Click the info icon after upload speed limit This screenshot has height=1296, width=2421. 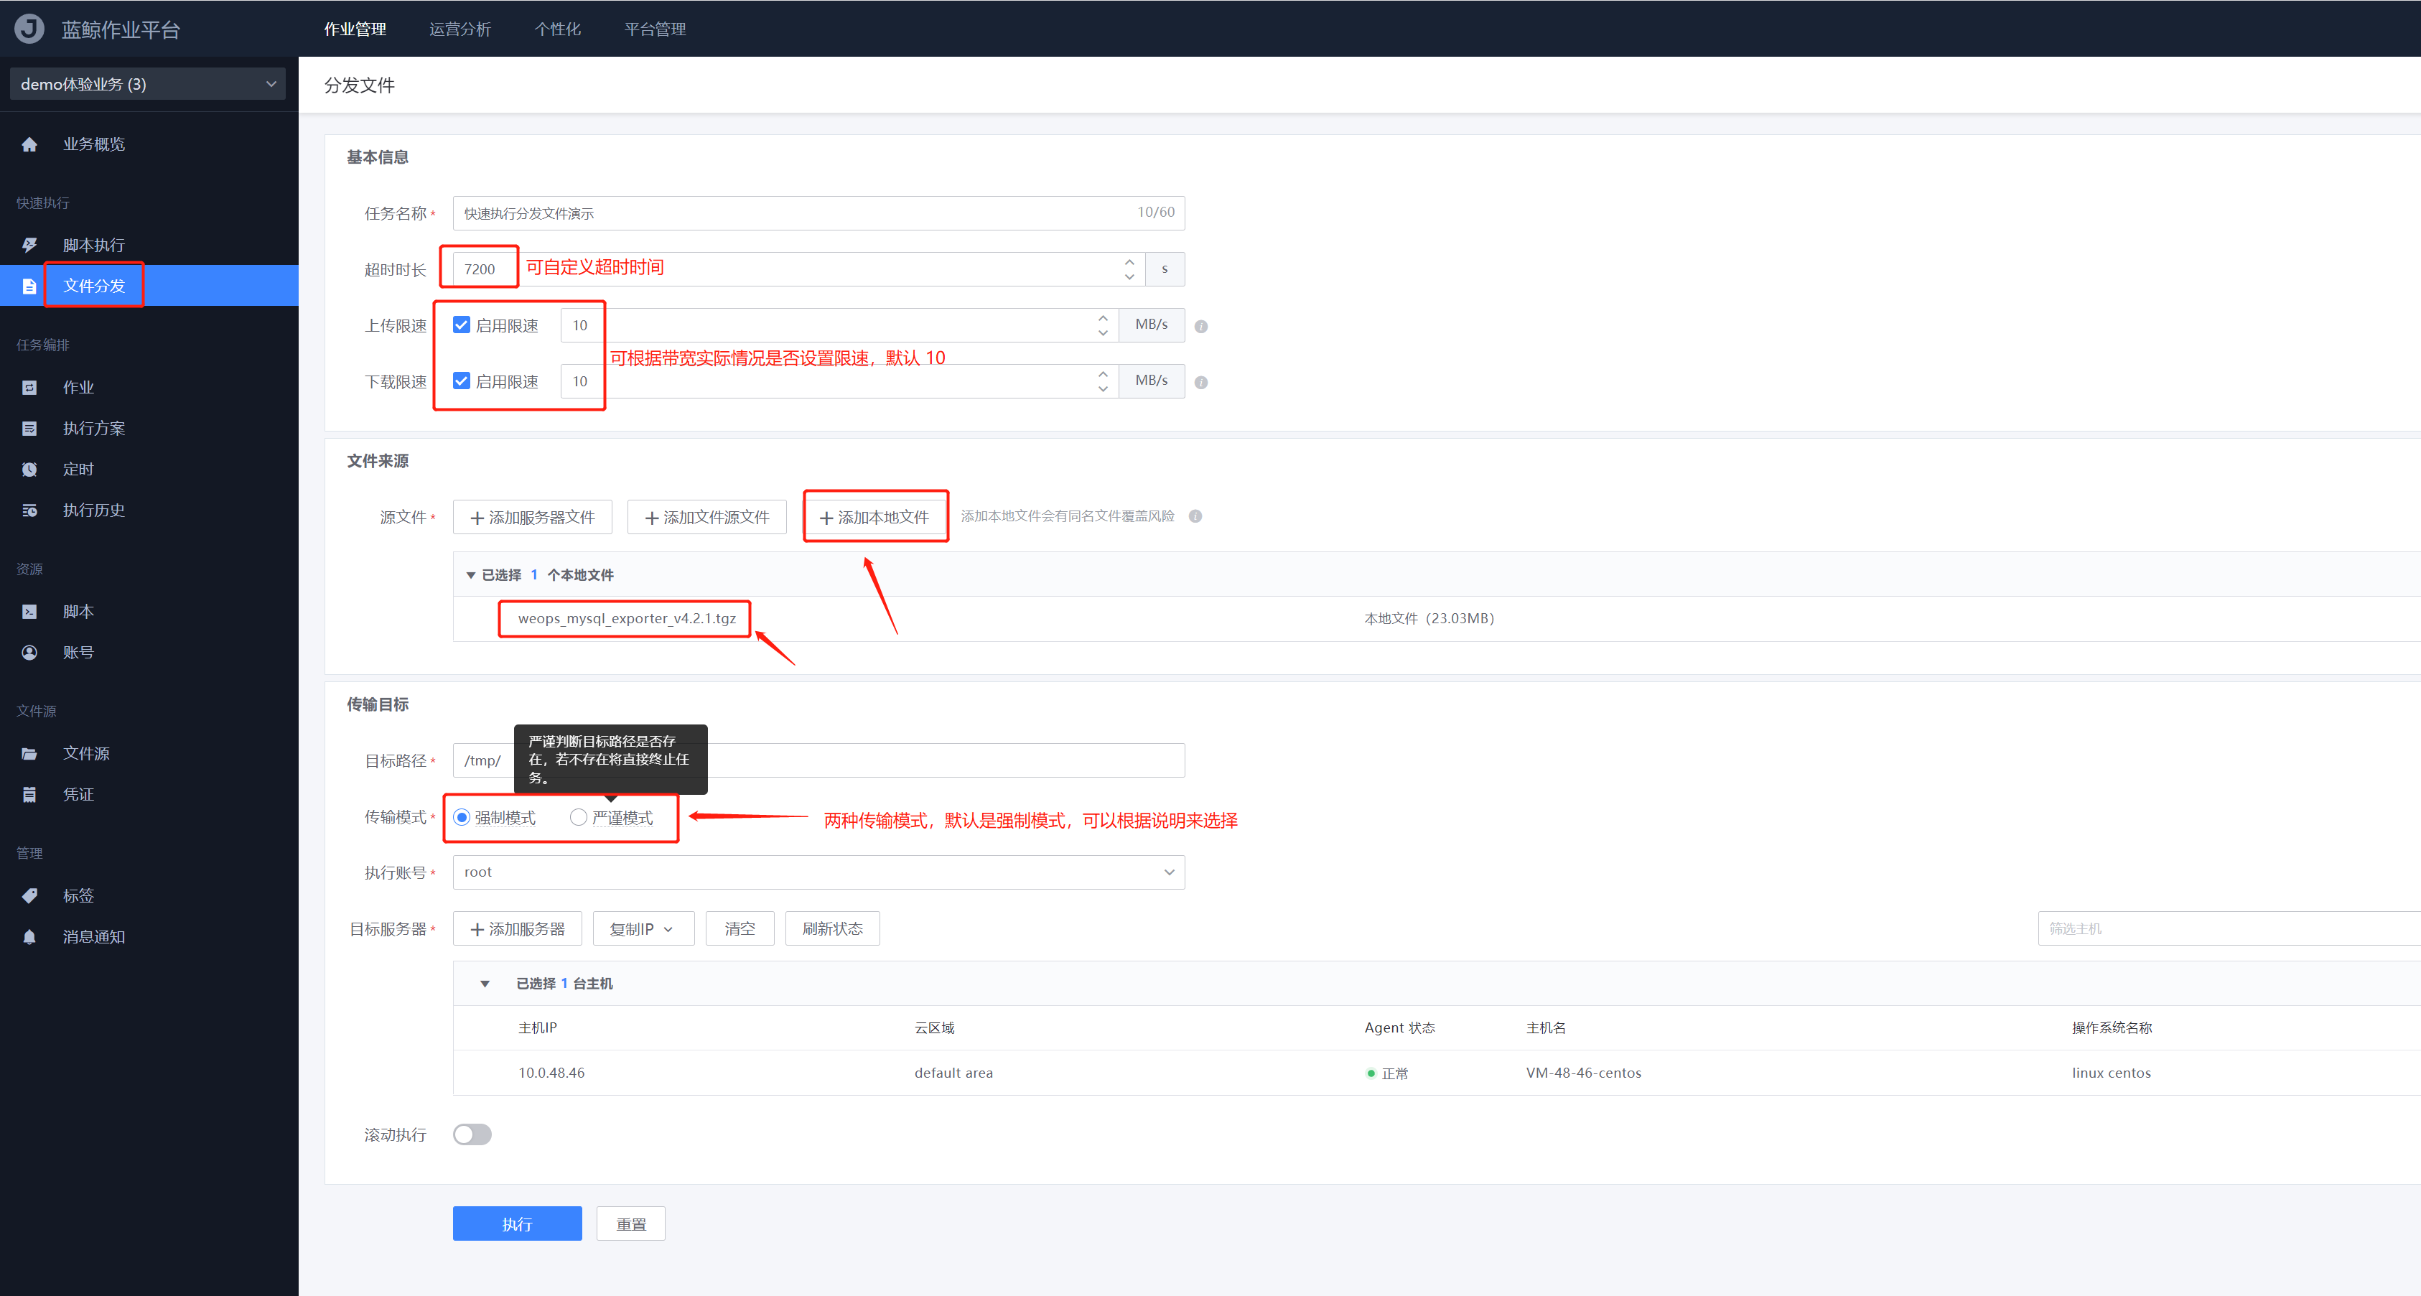[1200, 326]
